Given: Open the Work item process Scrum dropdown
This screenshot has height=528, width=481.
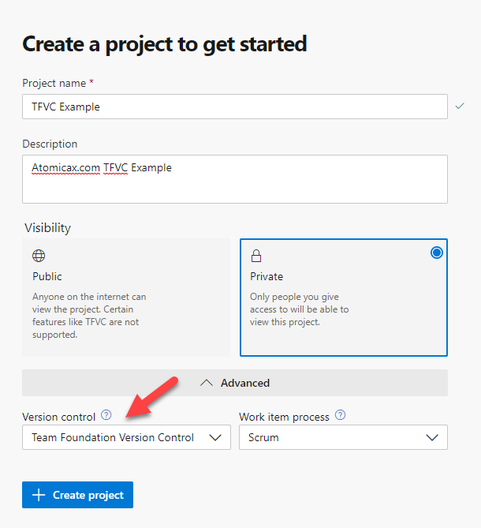Looking at the screenshot, I should [343, 437].
